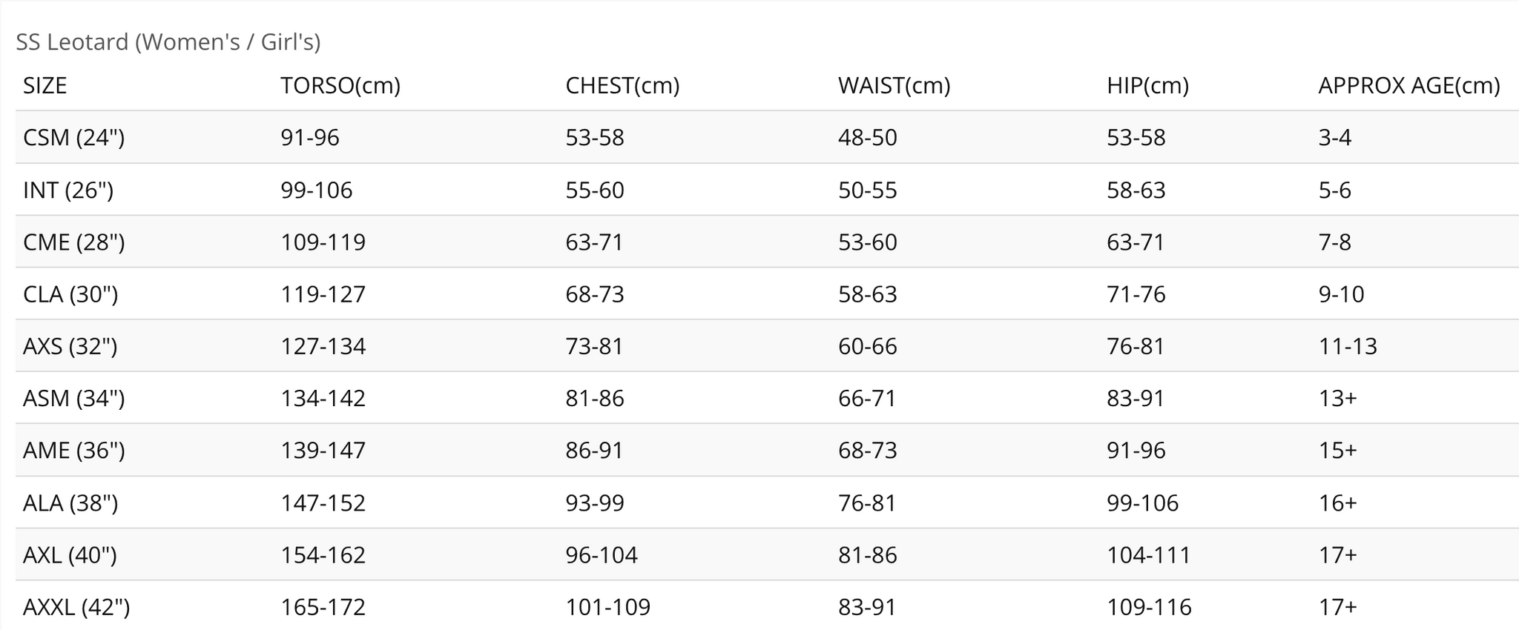Click the SIZE column header

[x=45, y=86]
